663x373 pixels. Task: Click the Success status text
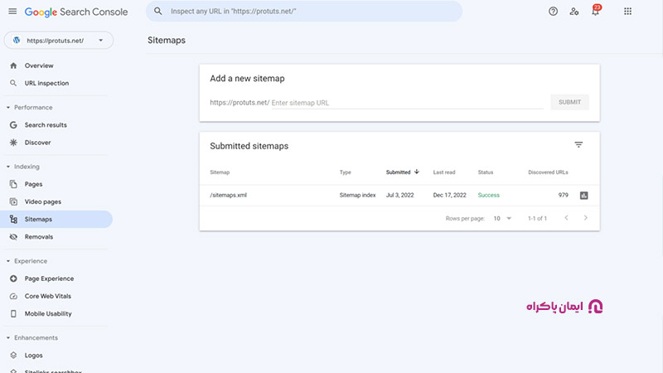tap(488, 196)
